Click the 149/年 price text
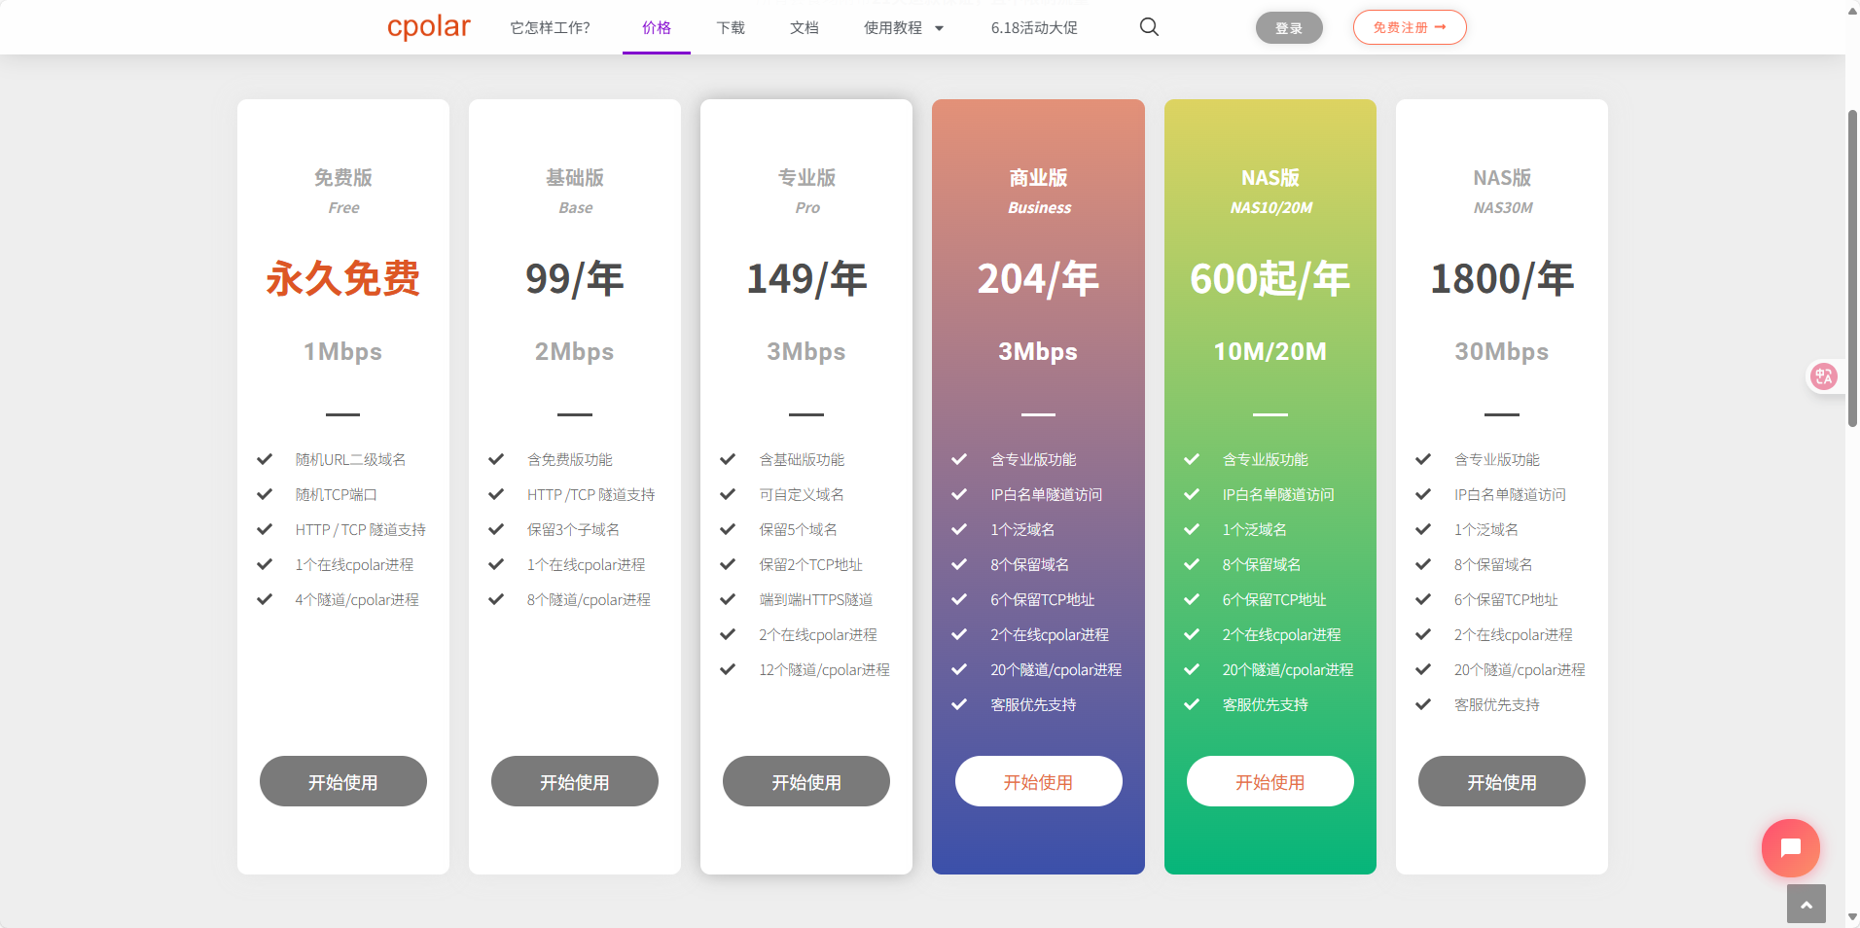Viewport: 1860px width, 928px height. pyautogui.click(x=806, y=279)
